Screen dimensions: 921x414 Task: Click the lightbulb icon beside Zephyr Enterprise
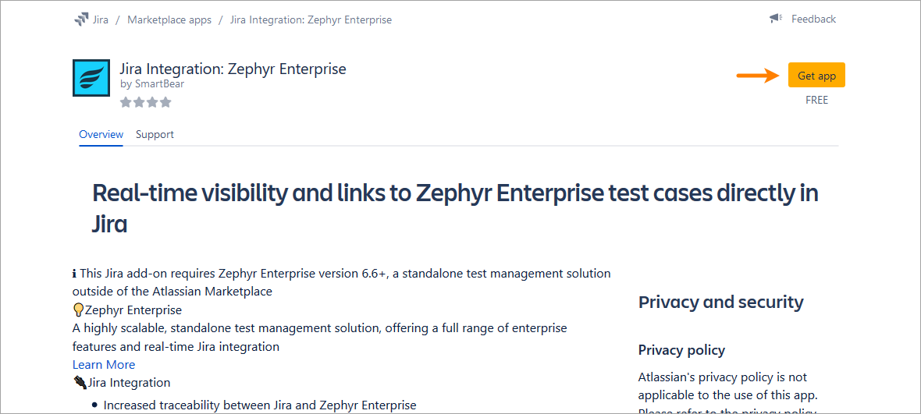78,310
